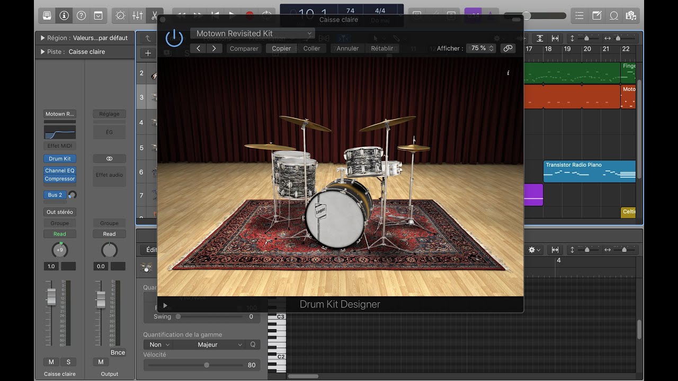Viewport: 678px width, 381px height.
Task: Load previous preset in Drum Kit Designer
Action: 198,48
